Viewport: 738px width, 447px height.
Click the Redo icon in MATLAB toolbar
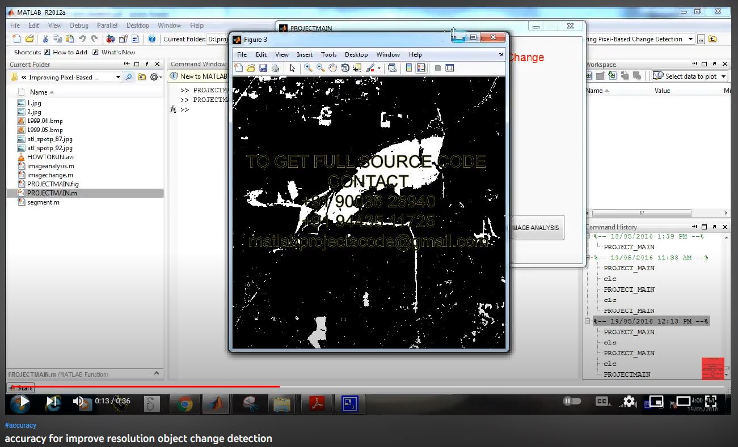pyautogui.click(x=94, y=39)
